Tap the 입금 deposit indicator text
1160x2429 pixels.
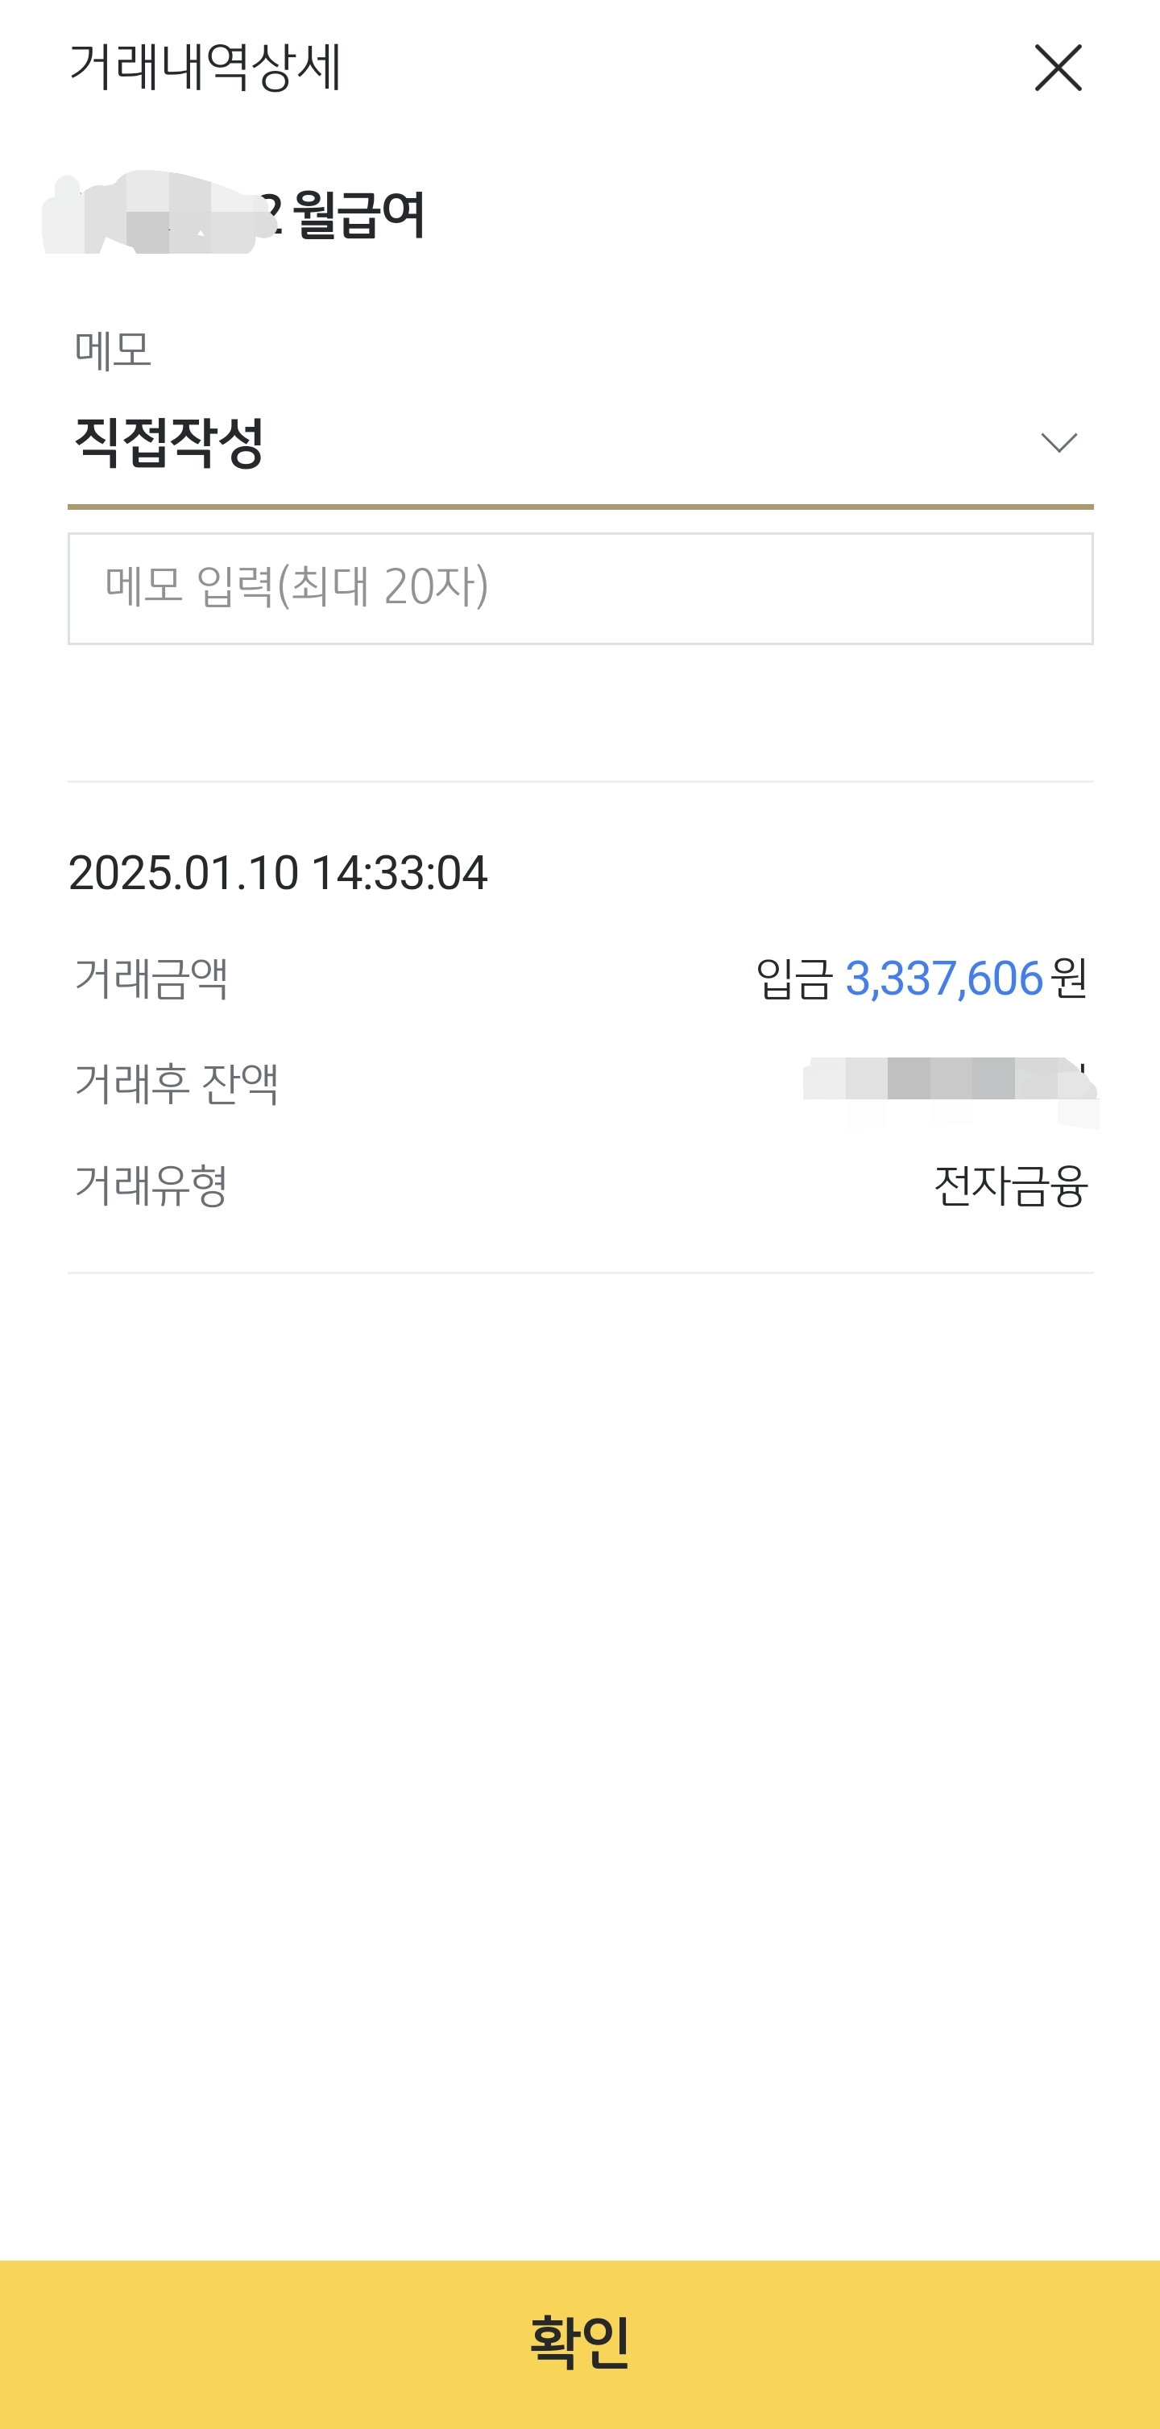click(794, 978)
